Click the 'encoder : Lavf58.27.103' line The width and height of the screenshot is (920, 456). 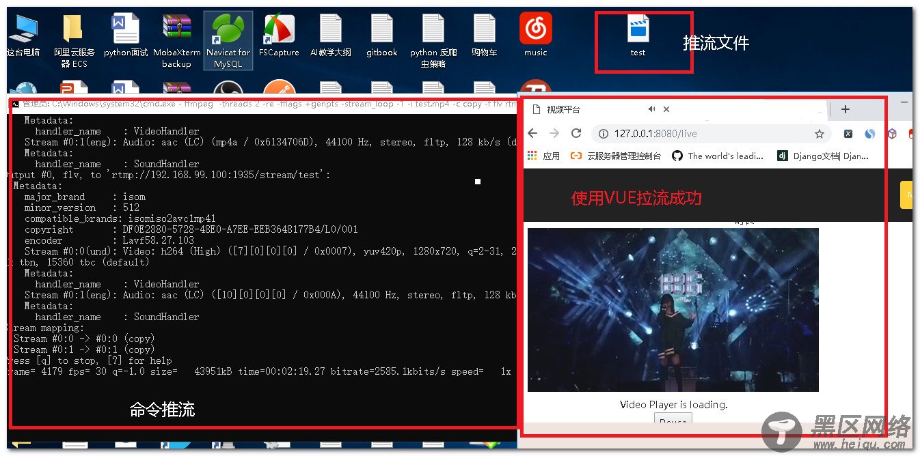(x=109, y=240)
